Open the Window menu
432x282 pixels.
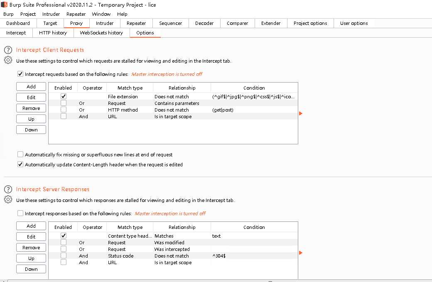click(x=101, y=14)
